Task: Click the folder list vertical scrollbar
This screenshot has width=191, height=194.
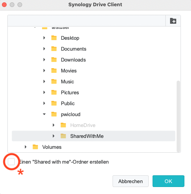Action: 179,116
